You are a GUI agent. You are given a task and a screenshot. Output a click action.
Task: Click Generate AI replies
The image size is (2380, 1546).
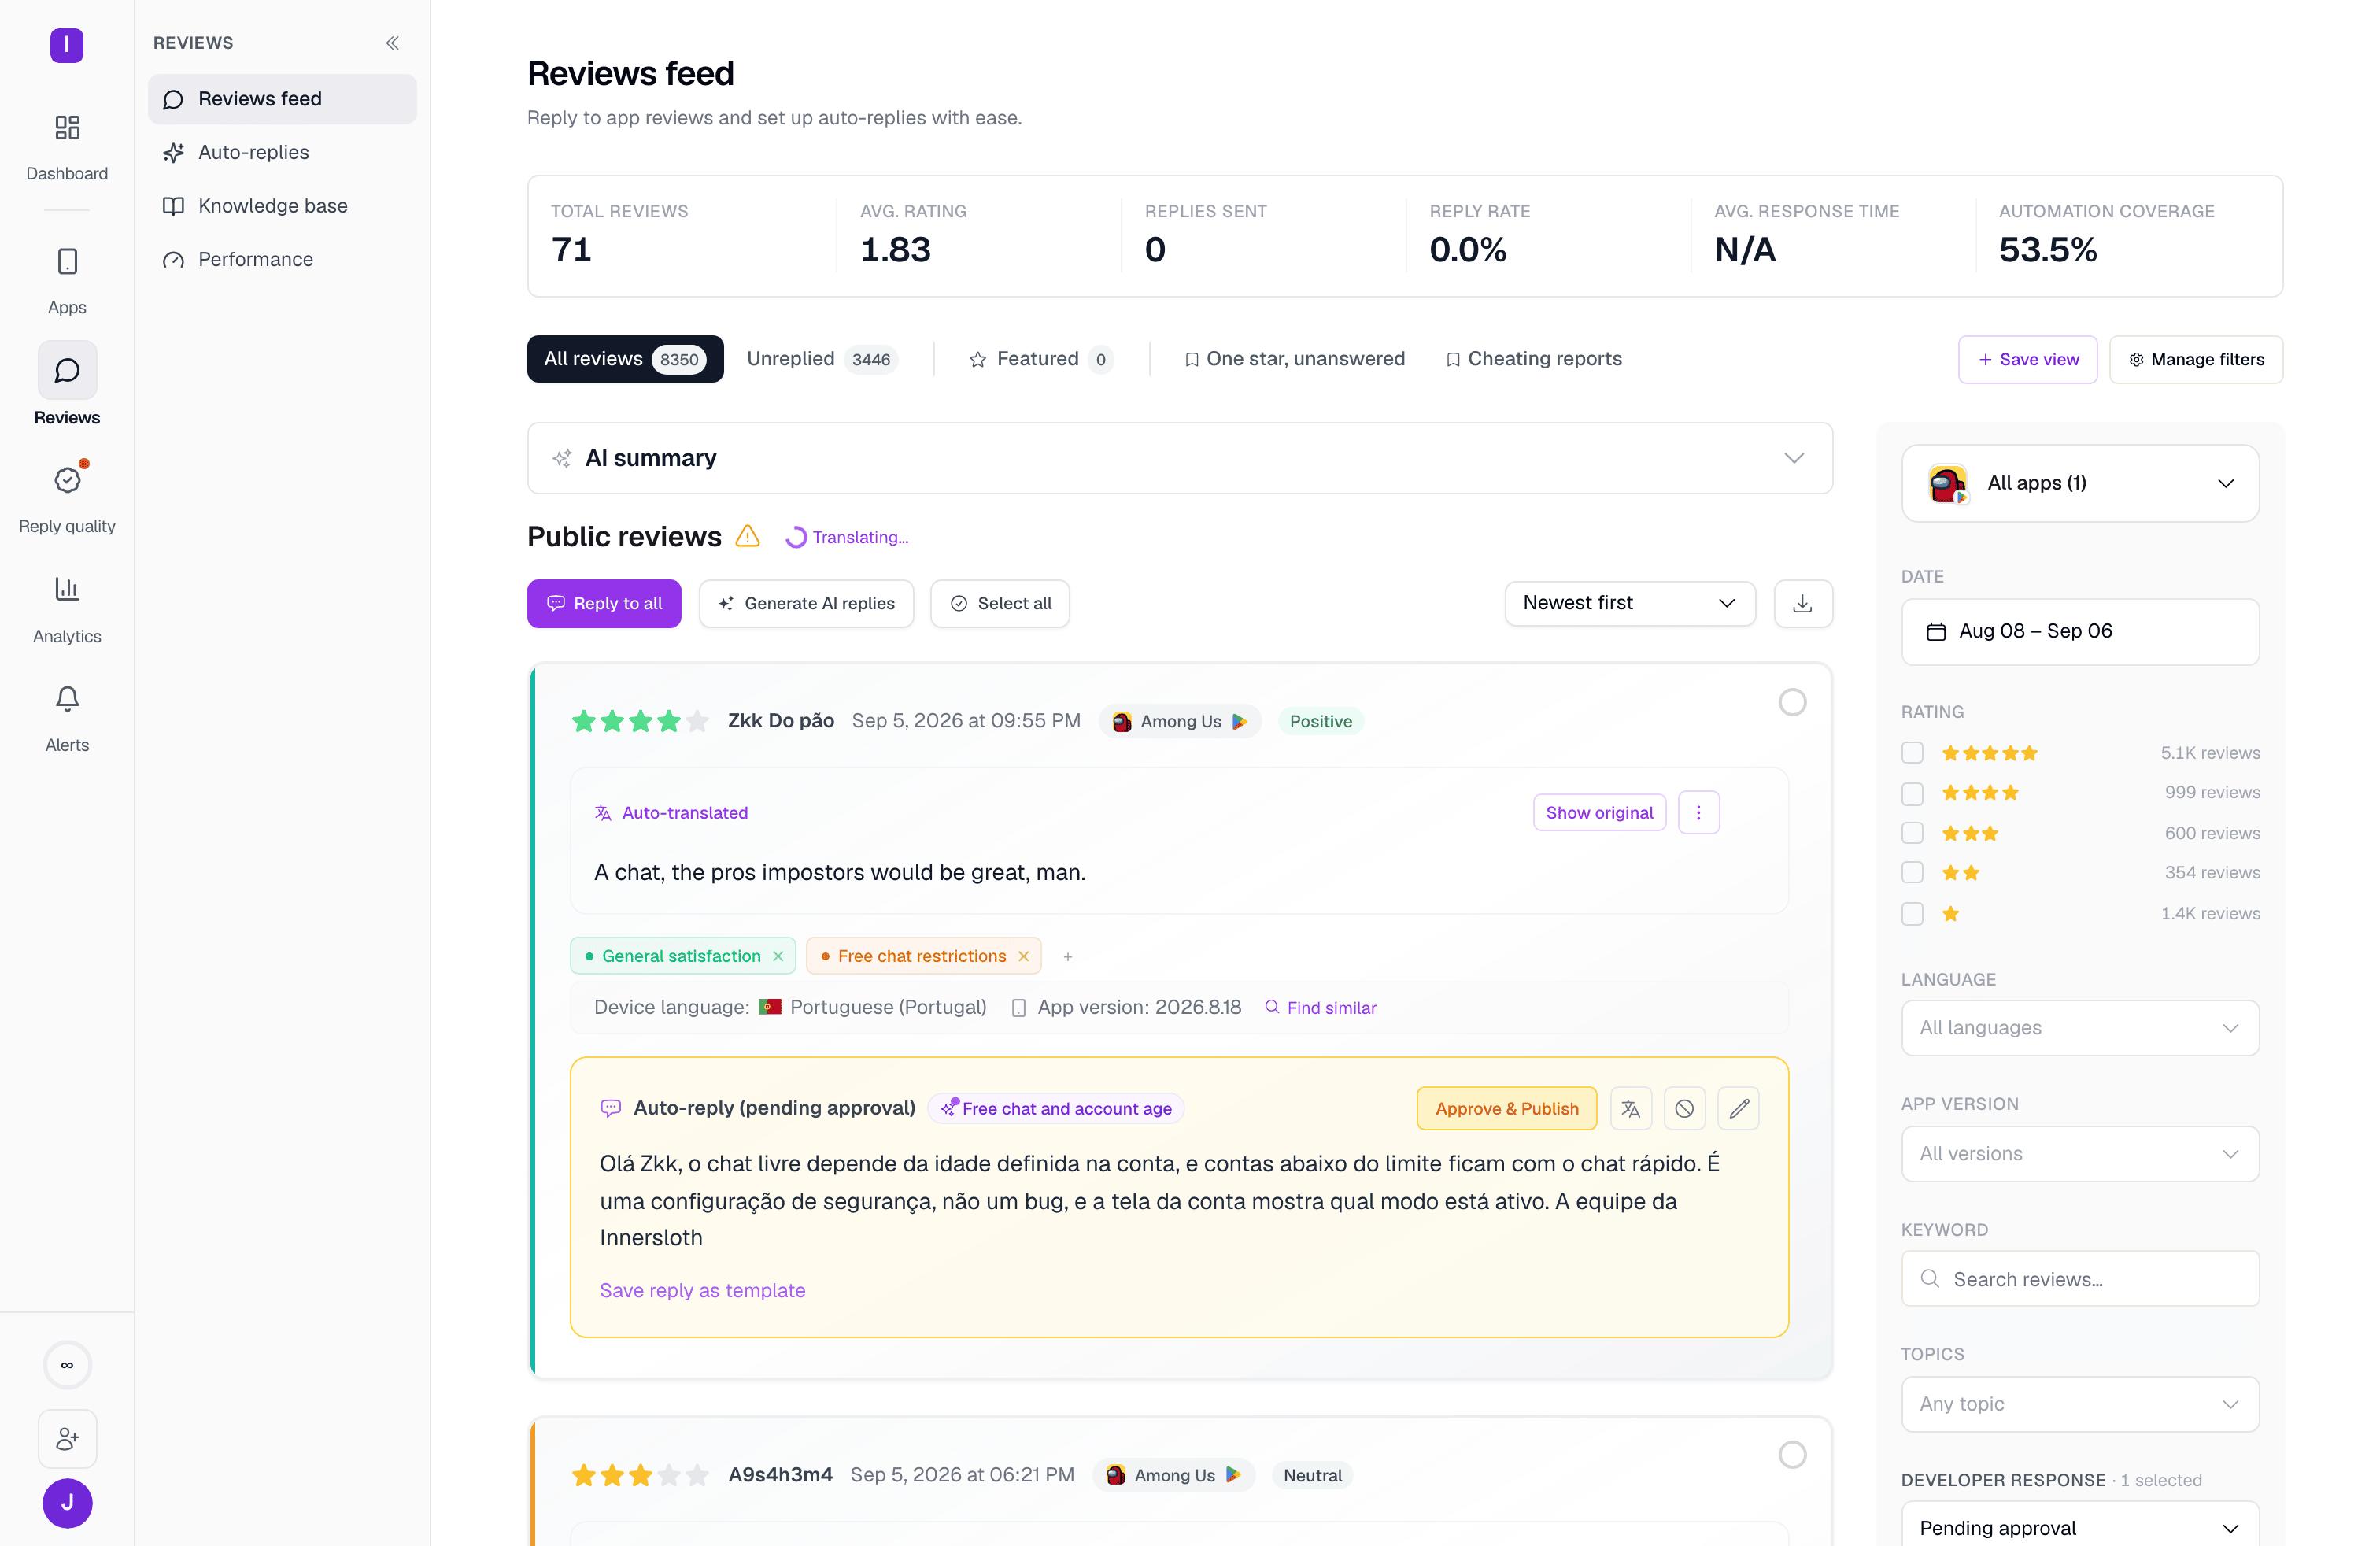806,604
